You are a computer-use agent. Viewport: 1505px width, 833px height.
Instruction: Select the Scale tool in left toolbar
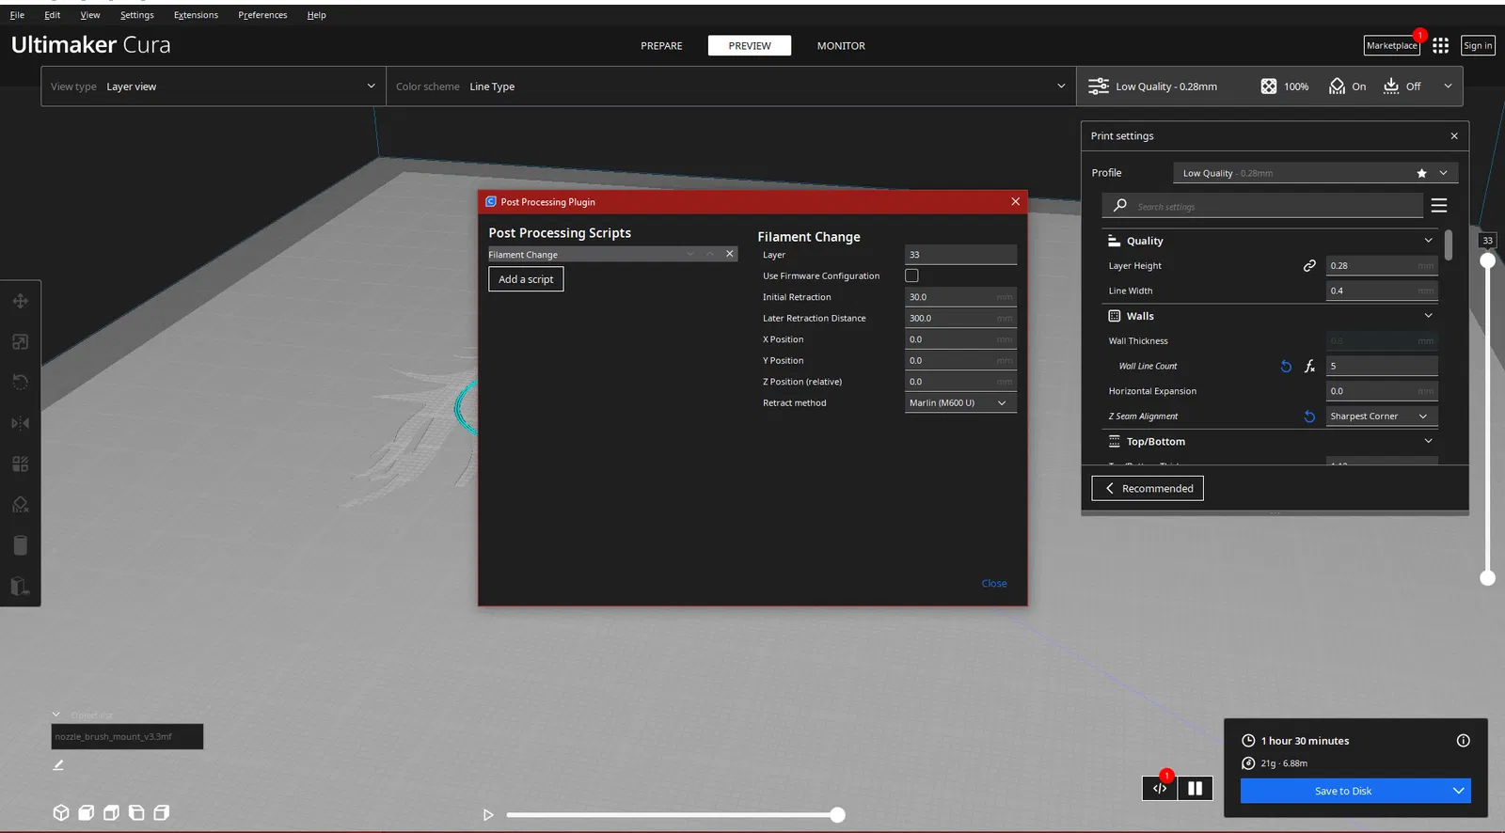(20, 342)
